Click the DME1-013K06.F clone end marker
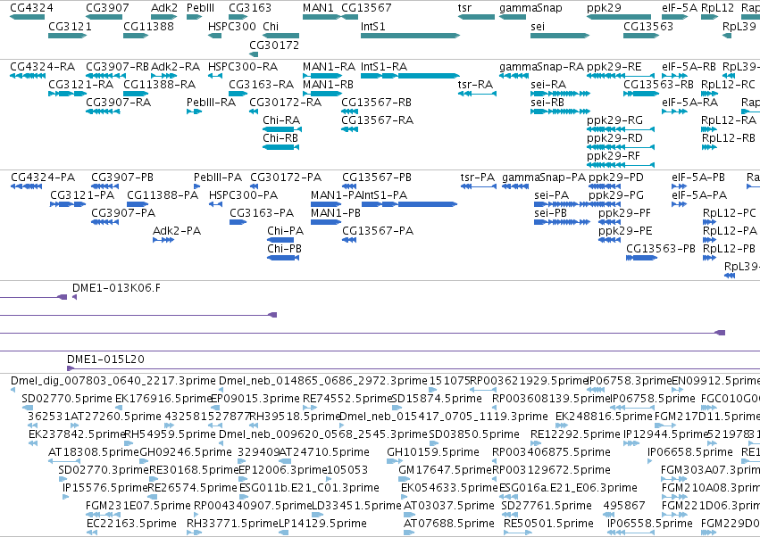This screenshot has height=537, width=760. (x=74, y=297)
